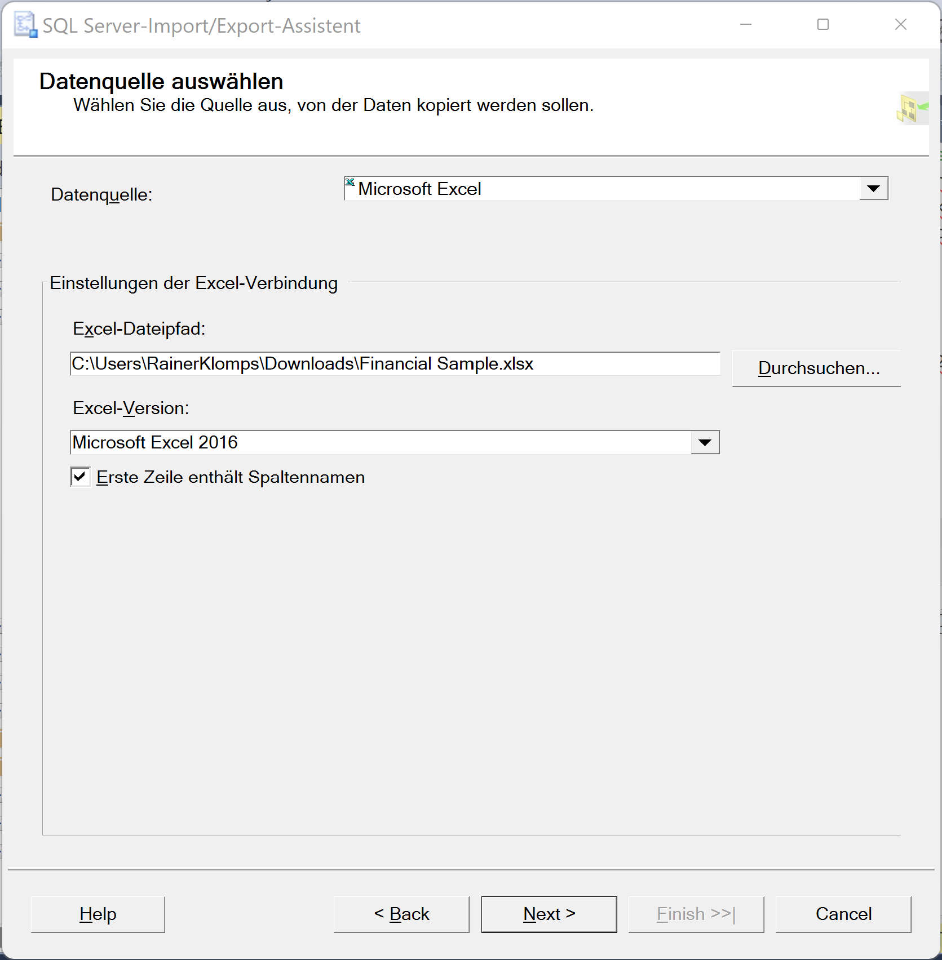Close the Import/Export-Assistent window
Viewport: 942px width, 960px height.
pos(901,25)
